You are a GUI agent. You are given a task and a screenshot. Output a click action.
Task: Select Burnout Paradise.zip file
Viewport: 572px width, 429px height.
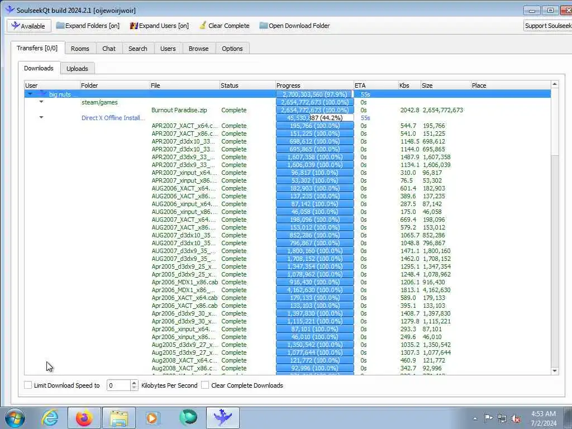tap(179, 110)
